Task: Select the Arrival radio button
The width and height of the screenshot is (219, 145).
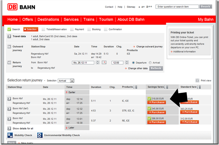Action: coord(150,63)
